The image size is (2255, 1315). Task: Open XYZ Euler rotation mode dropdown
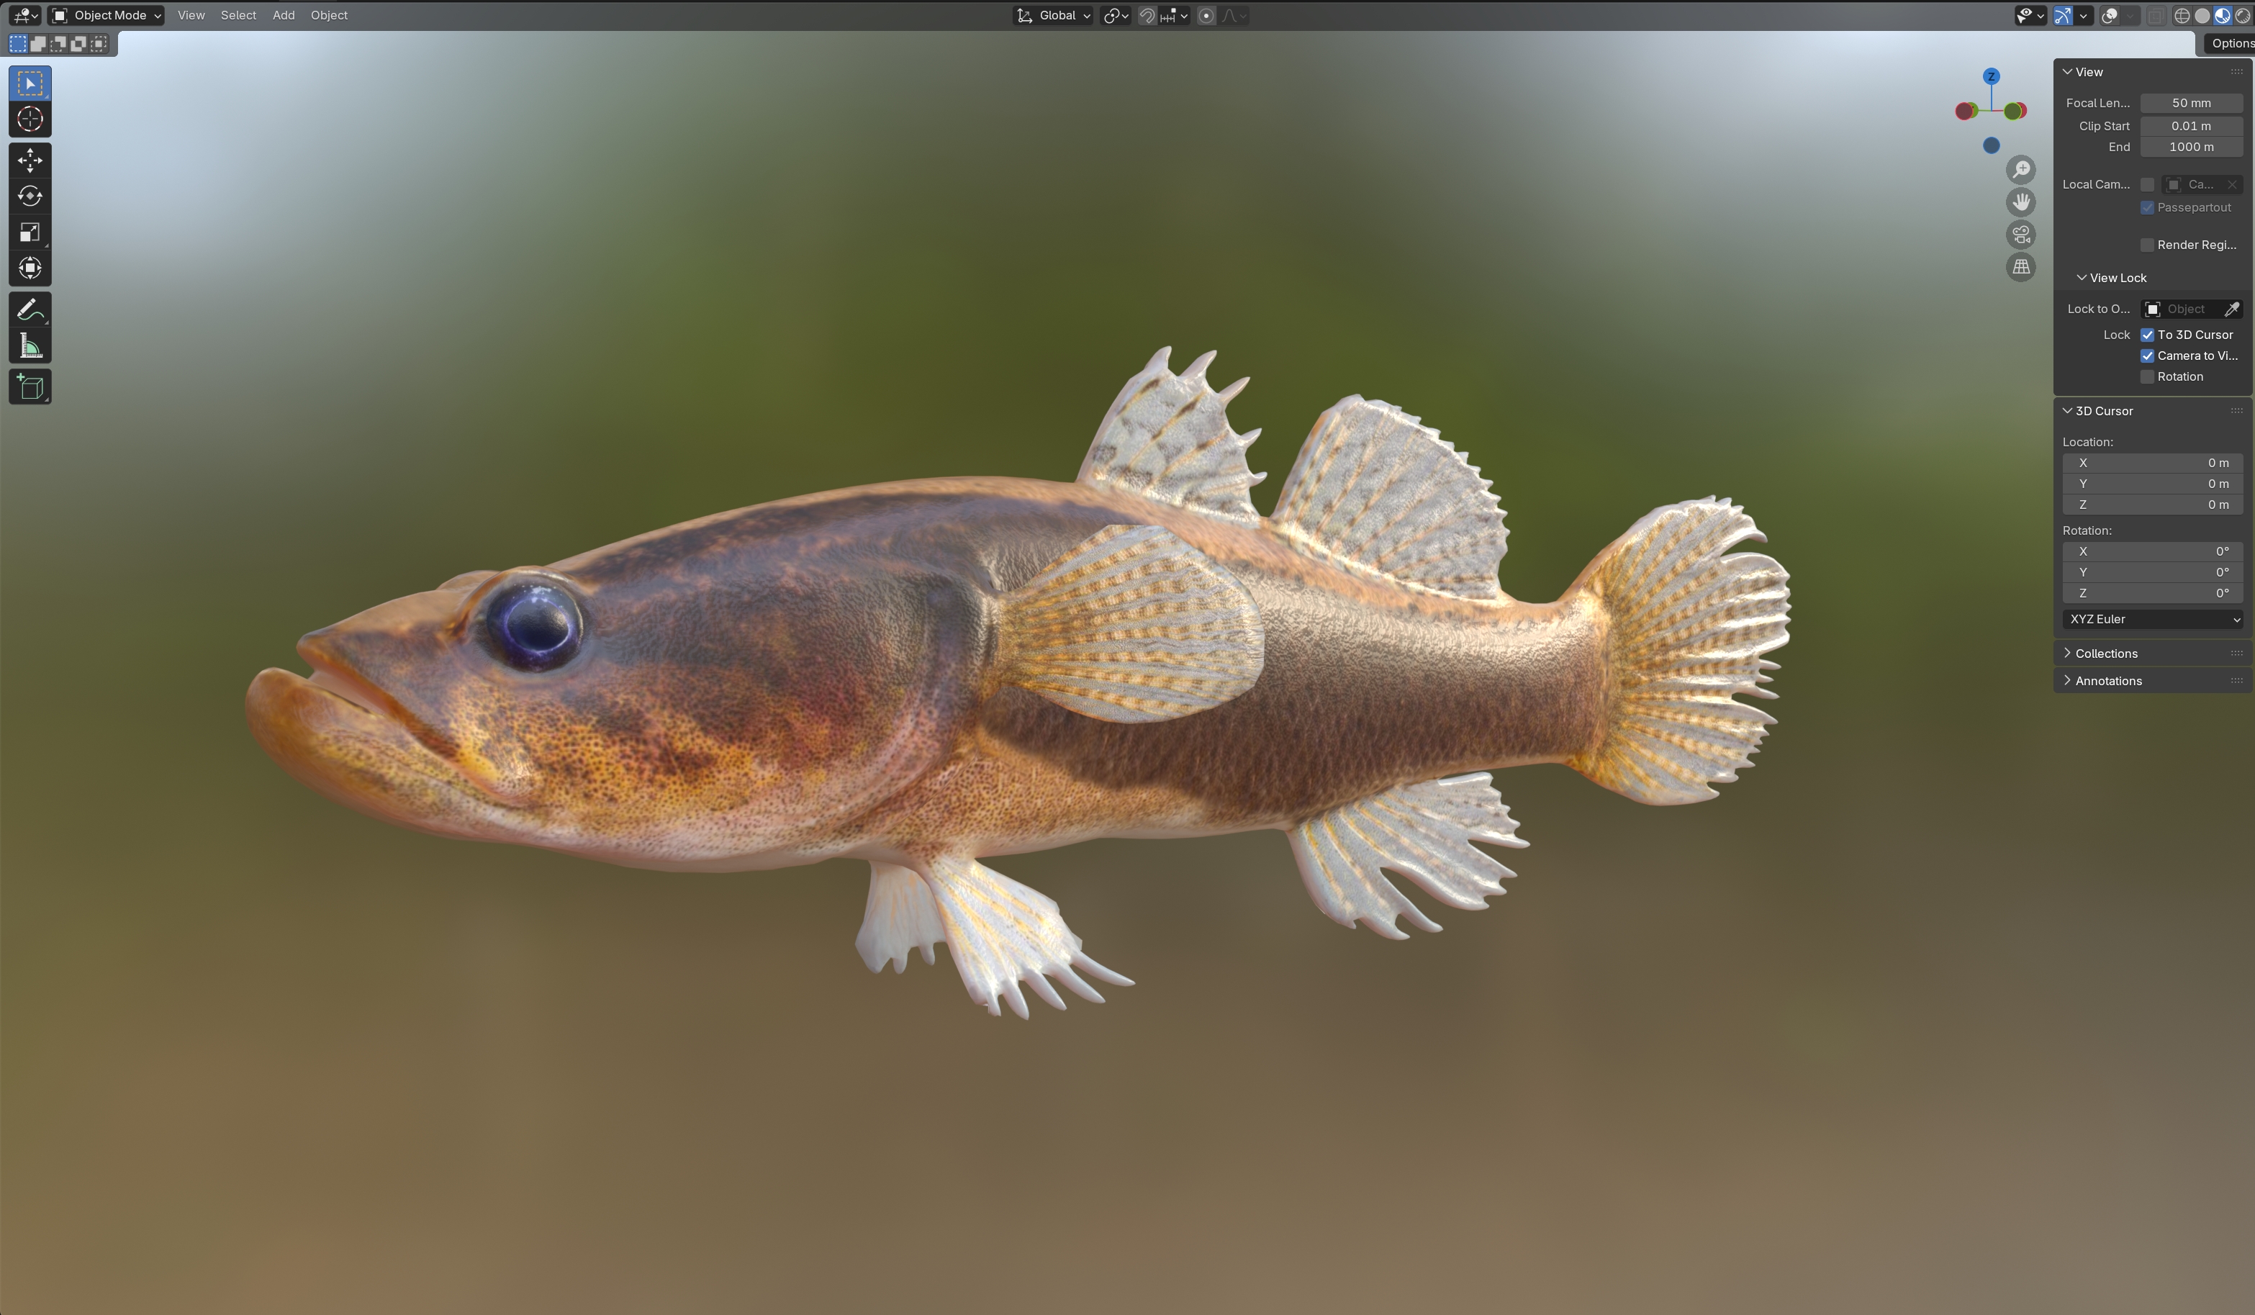click(x=2153, y=619)
